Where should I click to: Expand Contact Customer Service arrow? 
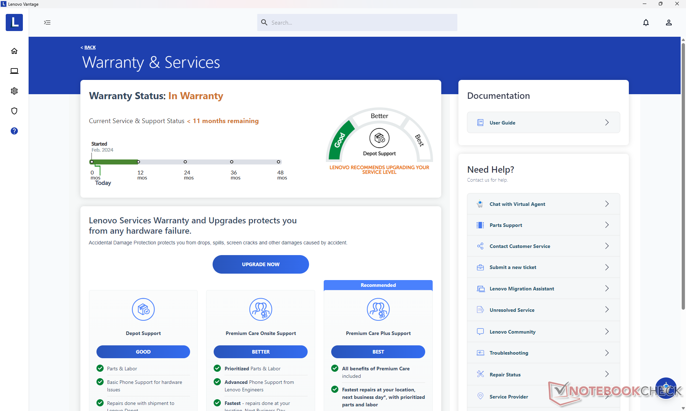point(607,246)
